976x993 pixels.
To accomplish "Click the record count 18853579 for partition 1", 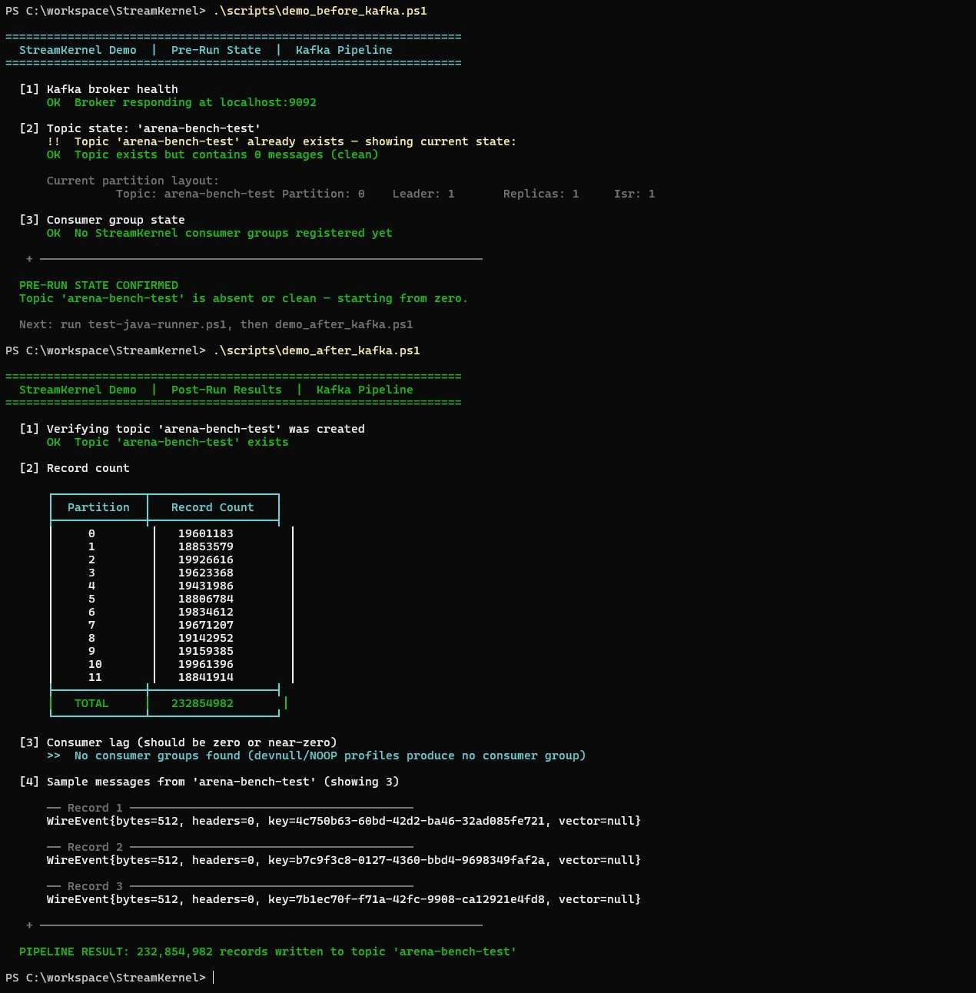I will coord(206,546).
